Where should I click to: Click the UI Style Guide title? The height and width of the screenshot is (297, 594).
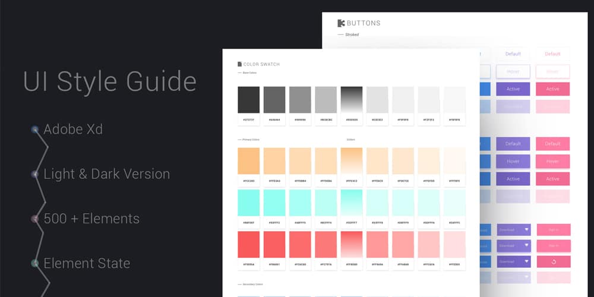[110, 81]
